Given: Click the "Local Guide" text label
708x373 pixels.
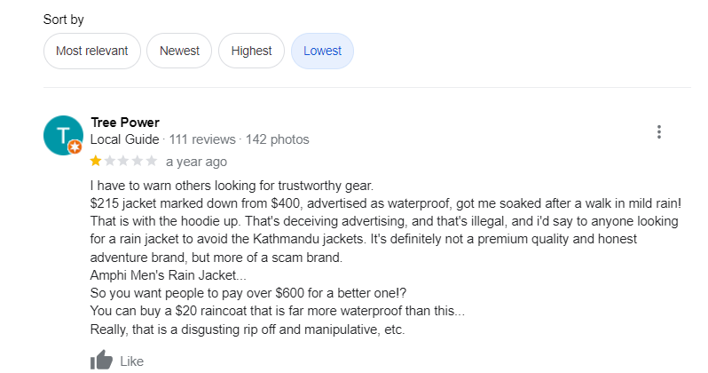Looking at the screenshot, I should pyautogui.click(x=125, y=139).
